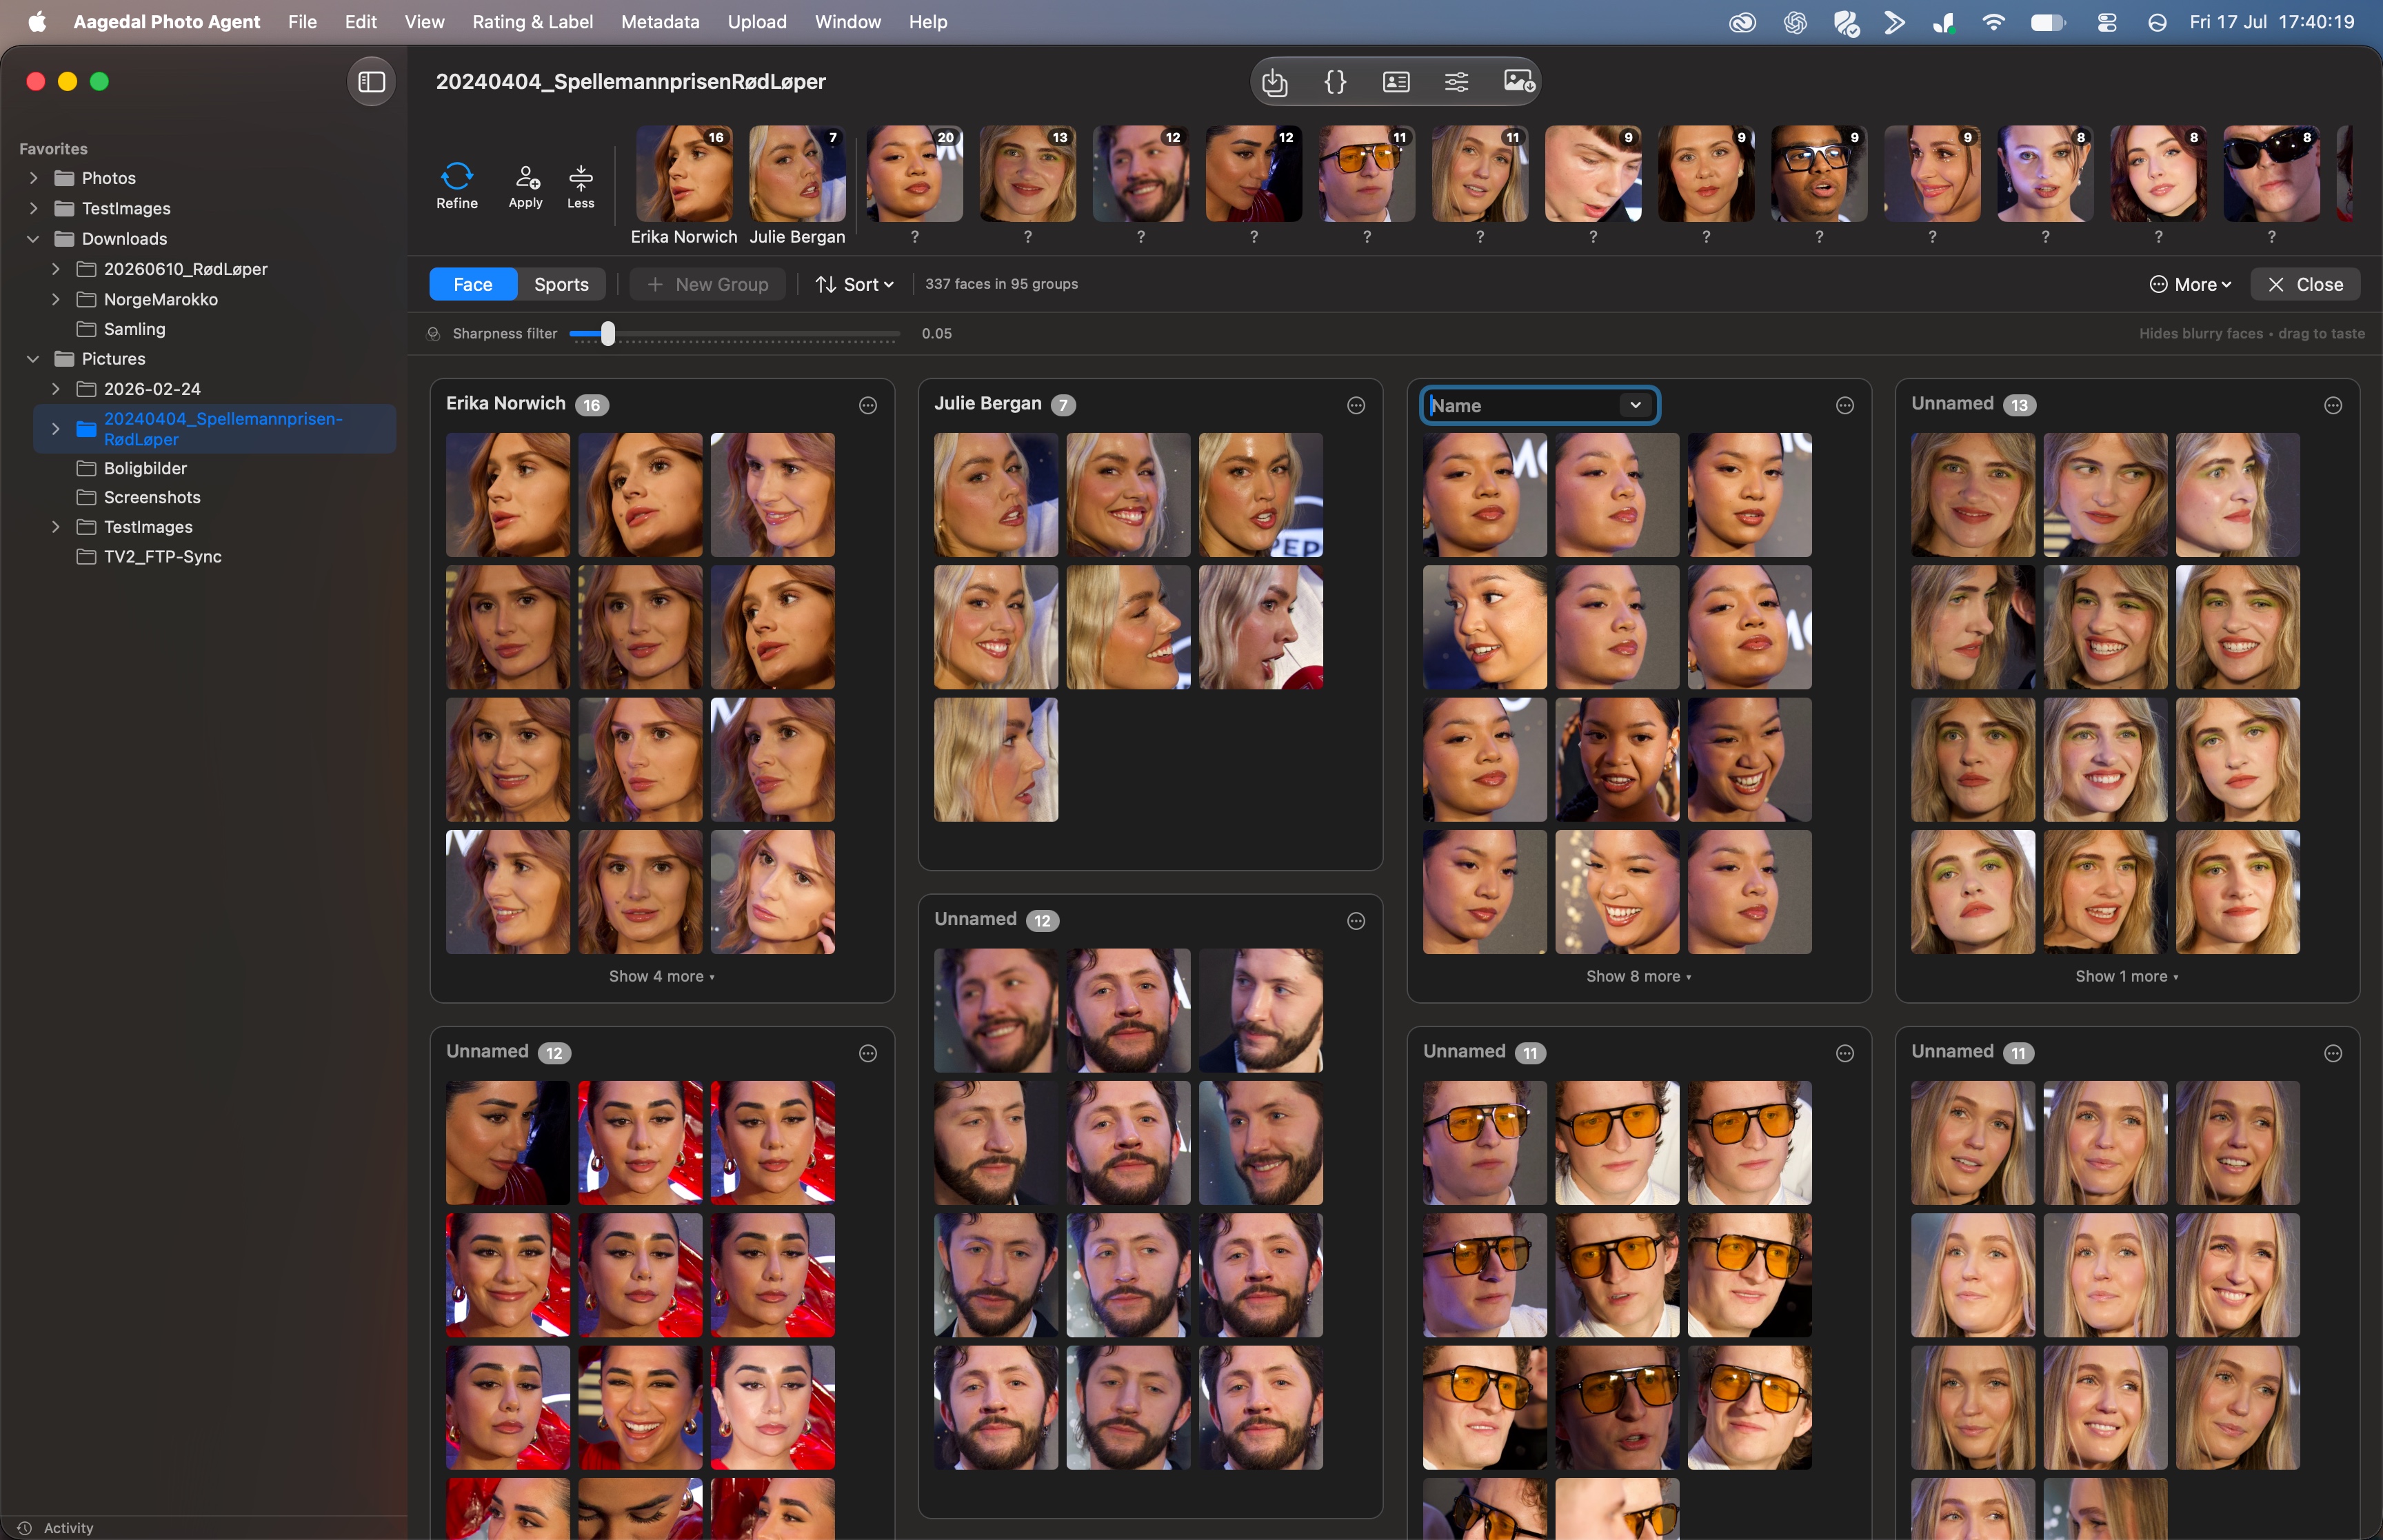Open options for bearded man Unnamed 12 group
The width and height of the screenshot is (2383, 1540).
1355,921
